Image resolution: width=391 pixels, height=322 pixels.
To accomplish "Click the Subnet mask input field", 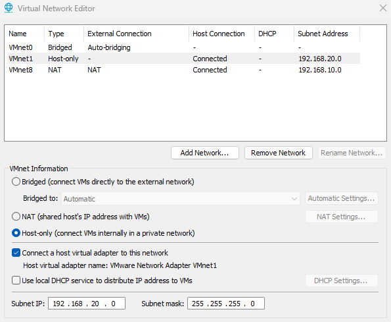I will pyautogui.click(x=226, y=304).
